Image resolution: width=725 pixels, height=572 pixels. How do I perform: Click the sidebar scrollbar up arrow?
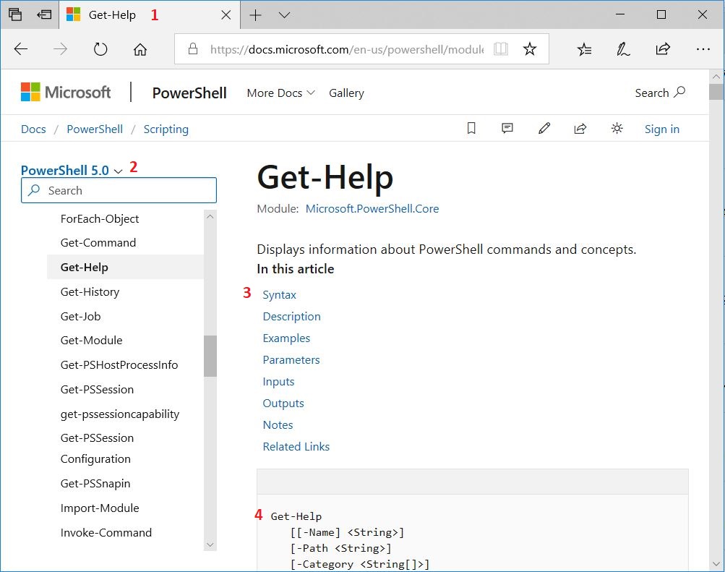pos(210,216)
